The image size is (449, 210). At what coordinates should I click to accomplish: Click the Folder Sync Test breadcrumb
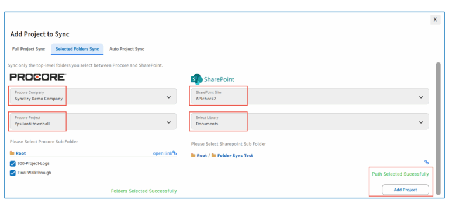[235, 156]
